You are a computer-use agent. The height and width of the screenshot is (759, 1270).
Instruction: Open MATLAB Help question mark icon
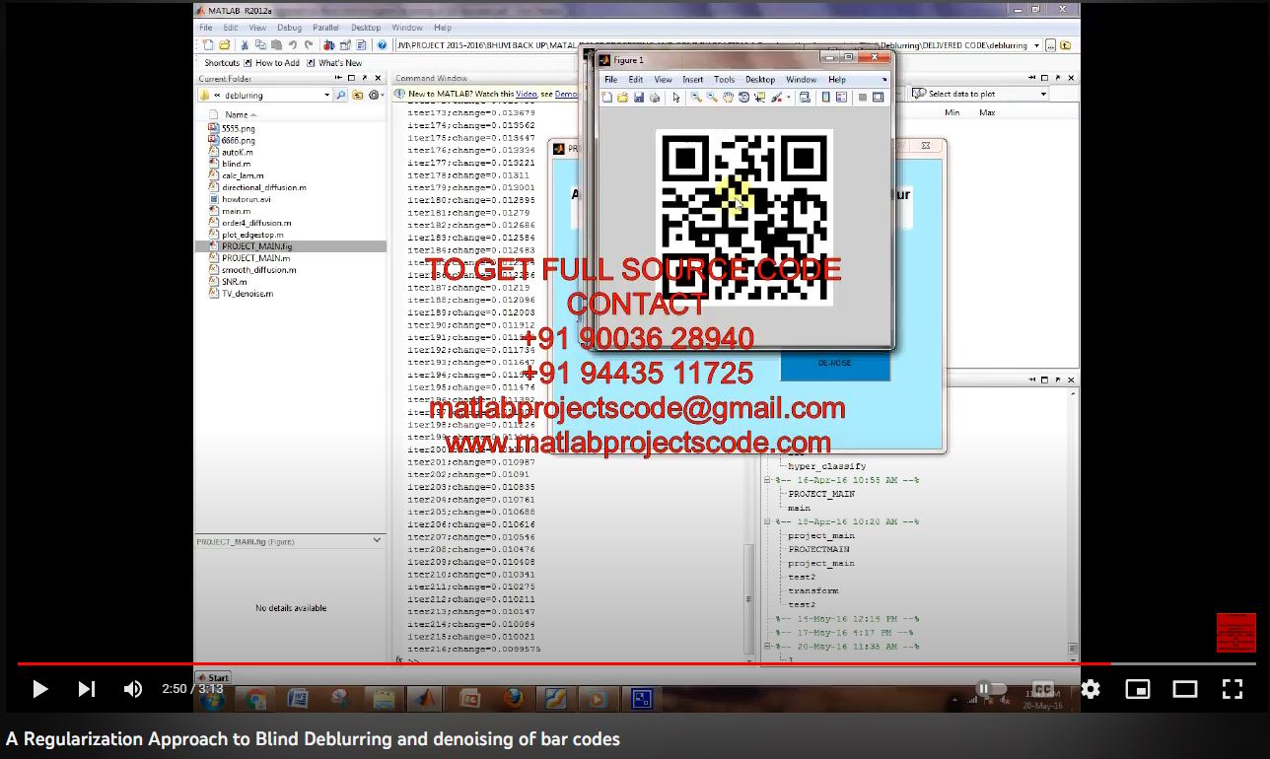coord(383,45)
